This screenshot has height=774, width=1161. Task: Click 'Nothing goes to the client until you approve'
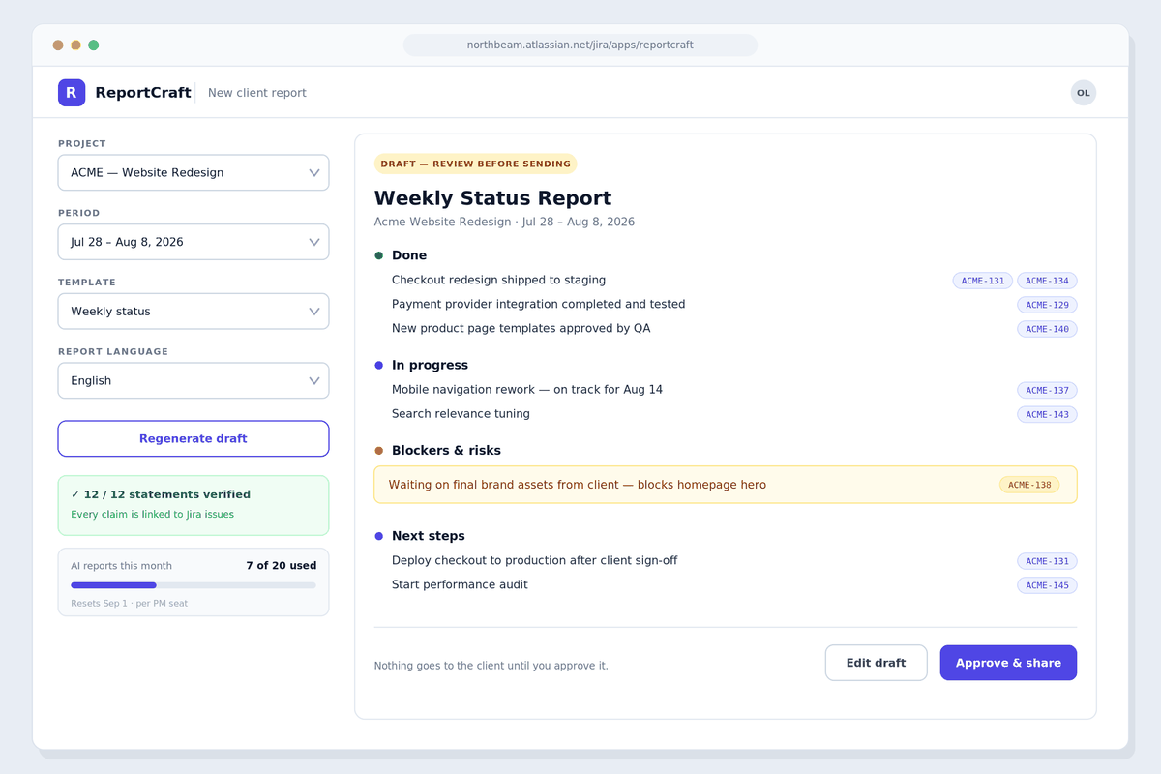491,666
